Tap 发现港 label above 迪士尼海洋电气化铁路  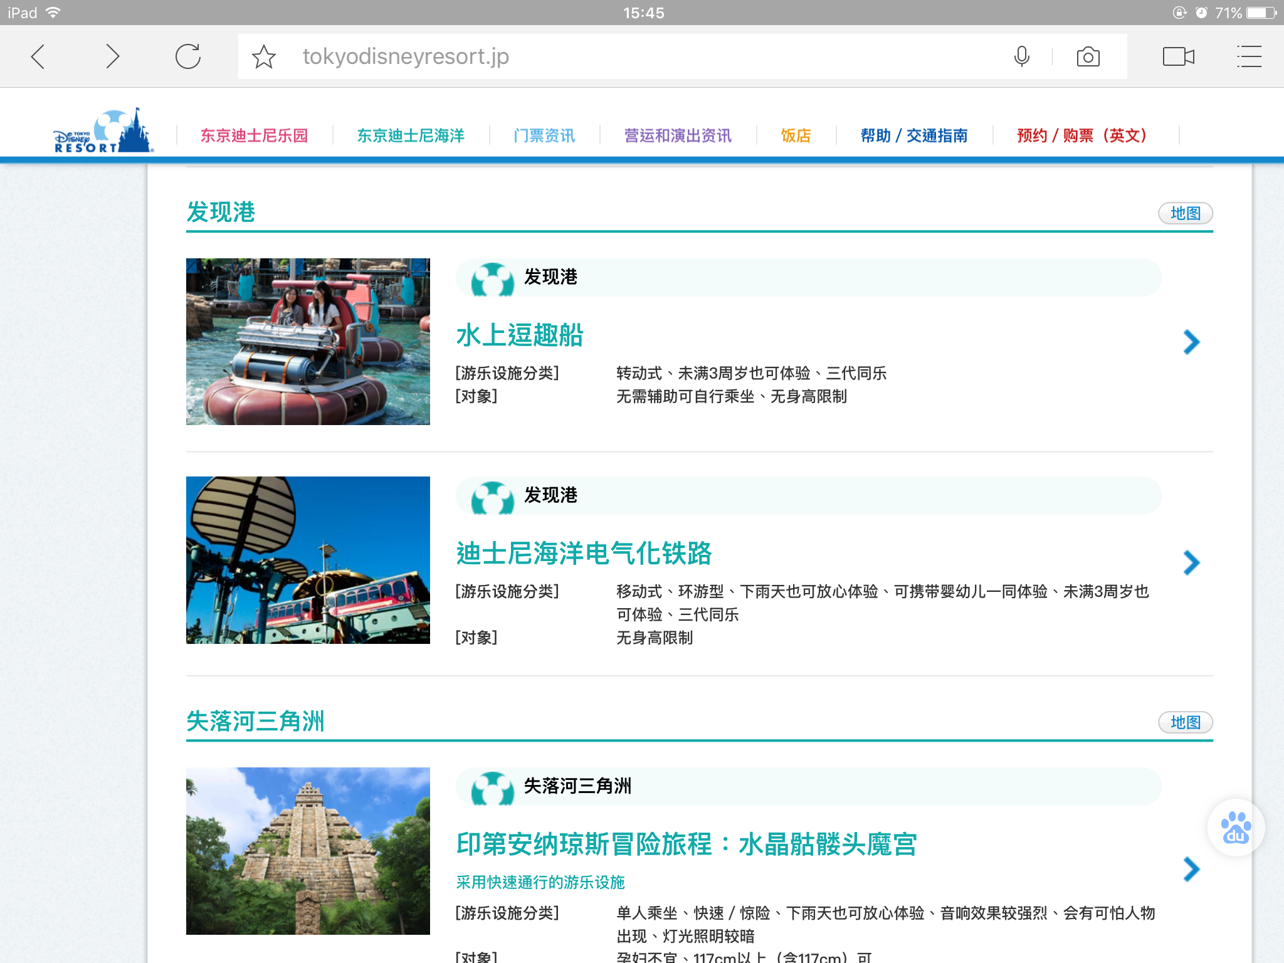pyautogui.click(x=550, y=495)
